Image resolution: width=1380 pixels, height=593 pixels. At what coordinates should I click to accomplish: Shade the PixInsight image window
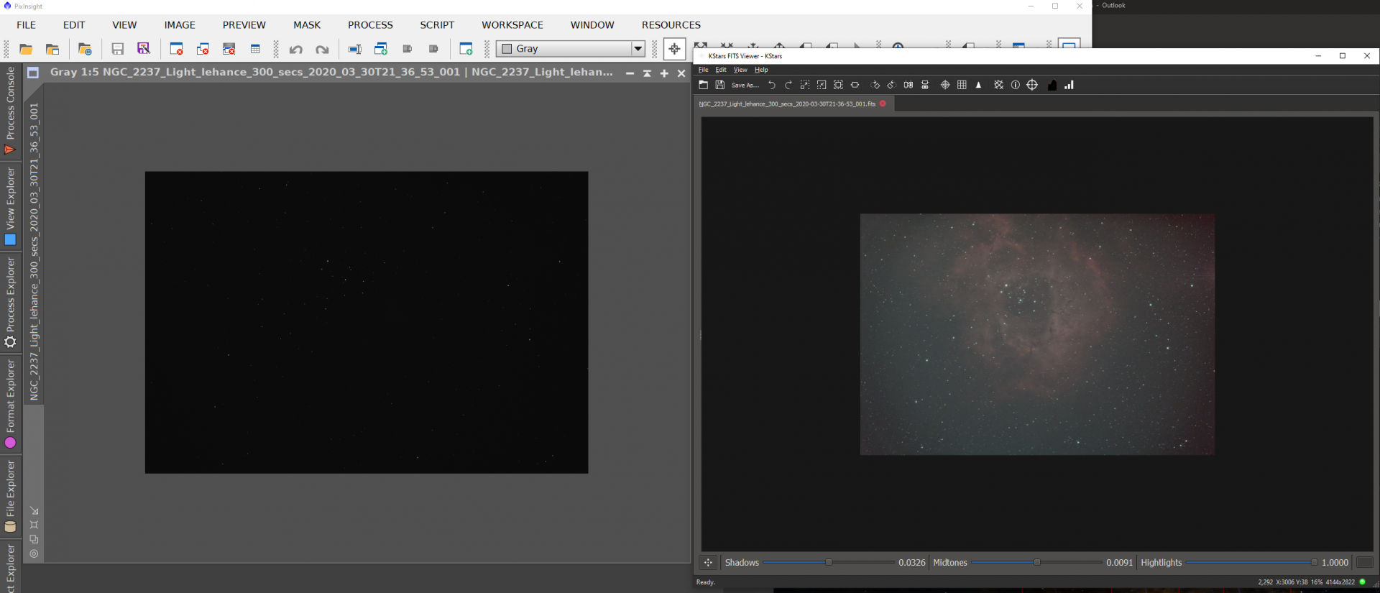point(647,73)
